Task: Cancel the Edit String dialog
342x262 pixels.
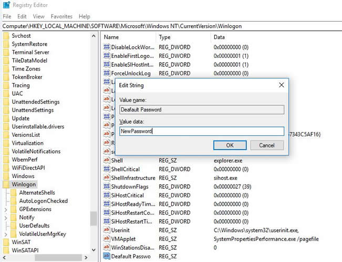Action: (267, 145)
